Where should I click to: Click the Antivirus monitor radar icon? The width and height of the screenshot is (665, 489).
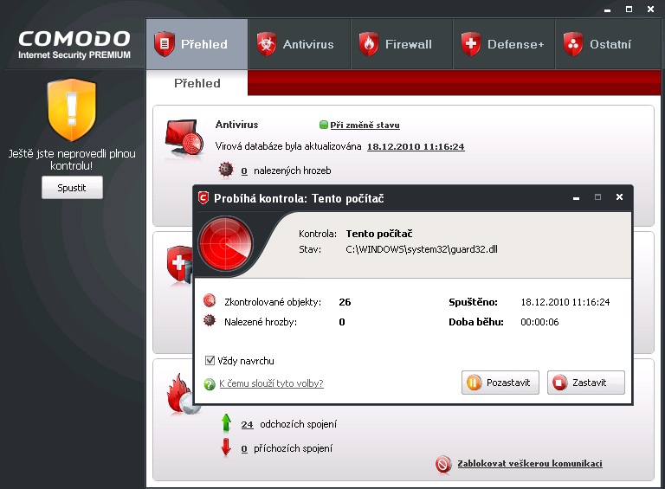point(184,138)
